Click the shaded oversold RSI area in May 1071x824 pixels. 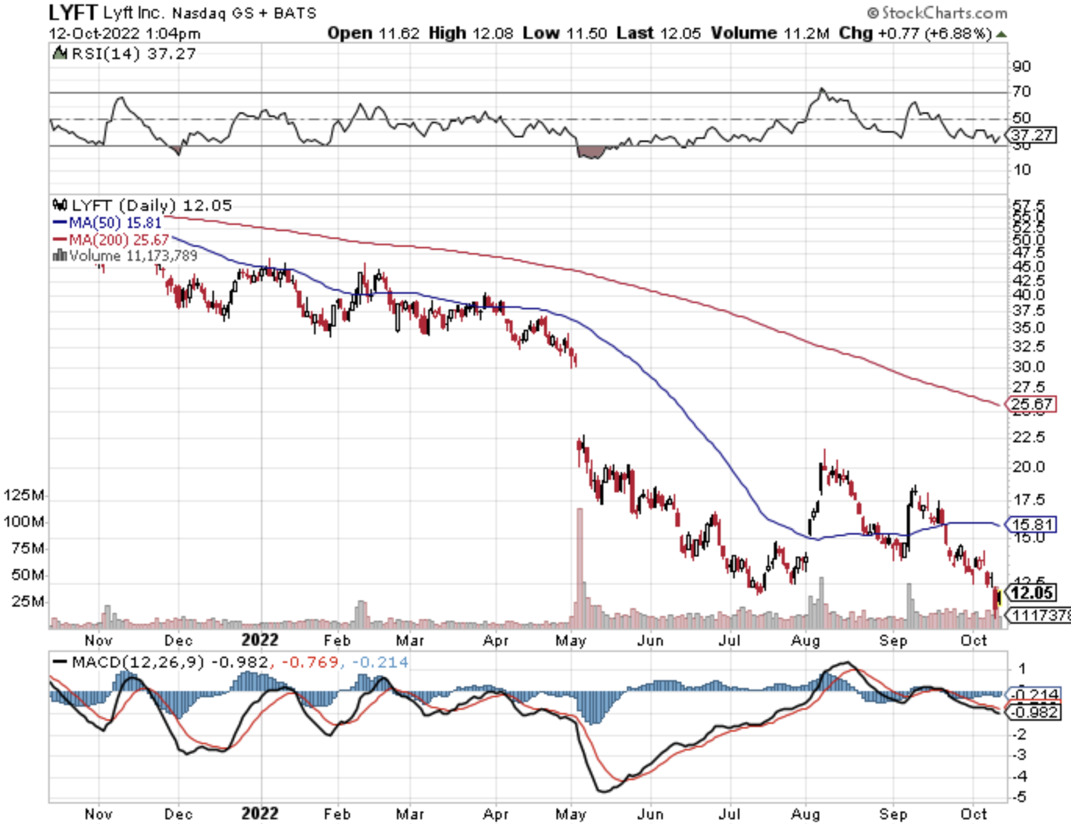point(590,152)
